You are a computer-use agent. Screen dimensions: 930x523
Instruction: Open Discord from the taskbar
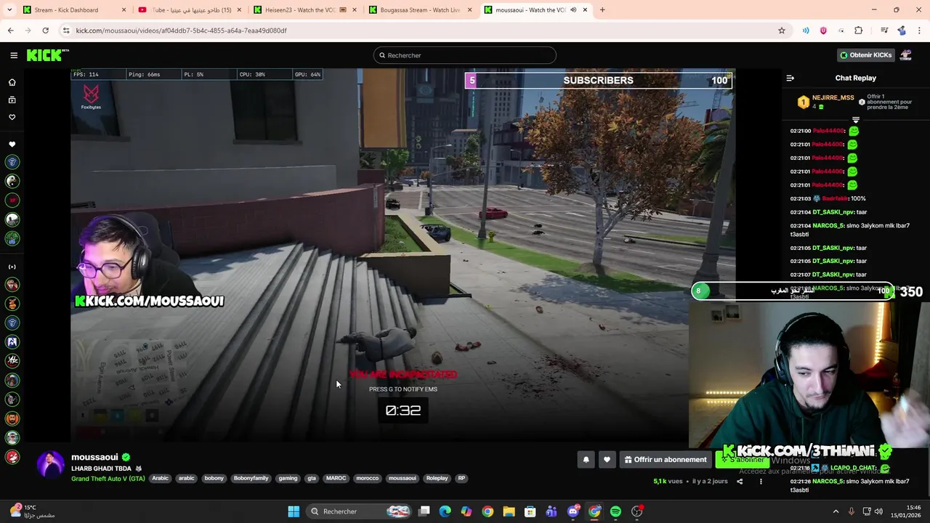point(573,511)
